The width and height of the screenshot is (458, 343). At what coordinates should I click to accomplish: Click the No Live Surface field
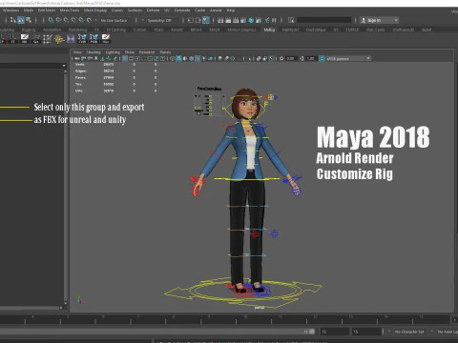114,20
